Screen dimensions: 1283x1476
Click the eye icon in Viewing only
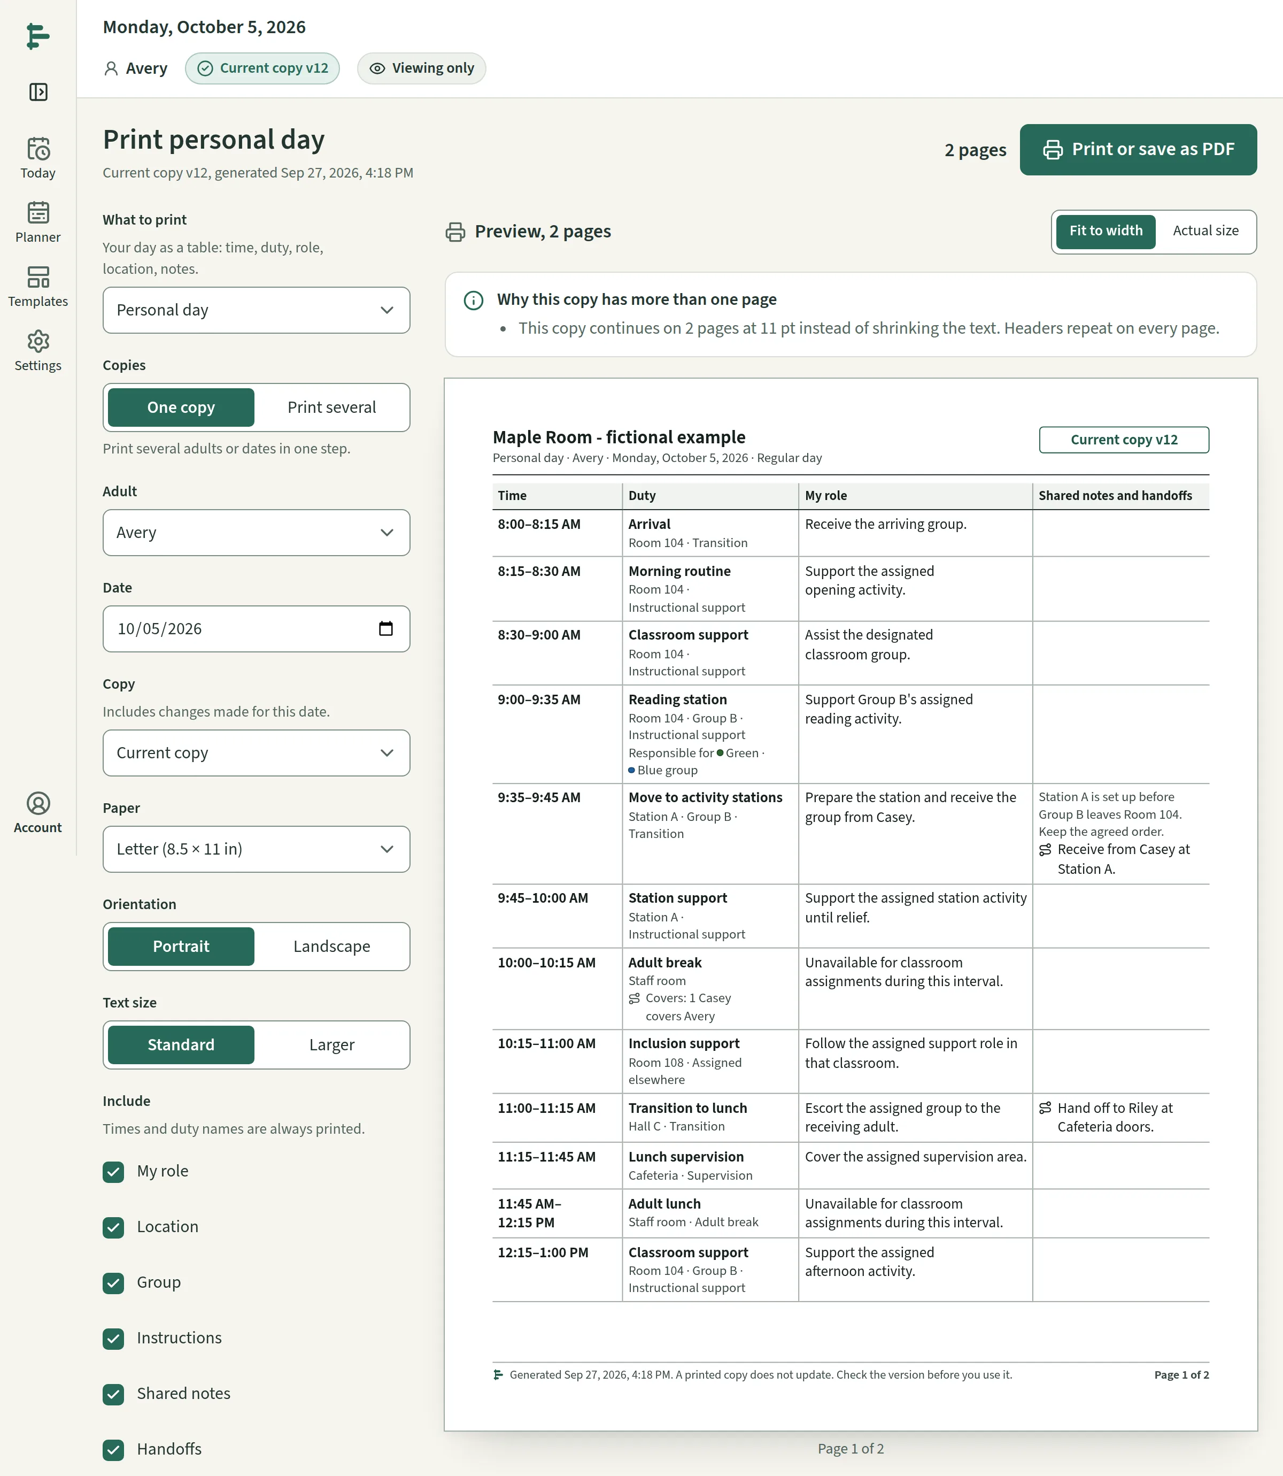(377, 69)
